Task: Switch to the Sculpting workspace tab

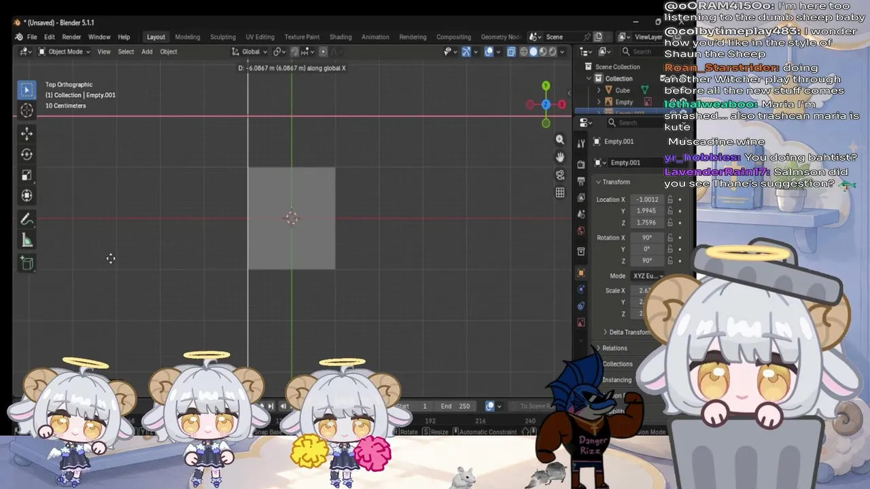Action: 223,37
